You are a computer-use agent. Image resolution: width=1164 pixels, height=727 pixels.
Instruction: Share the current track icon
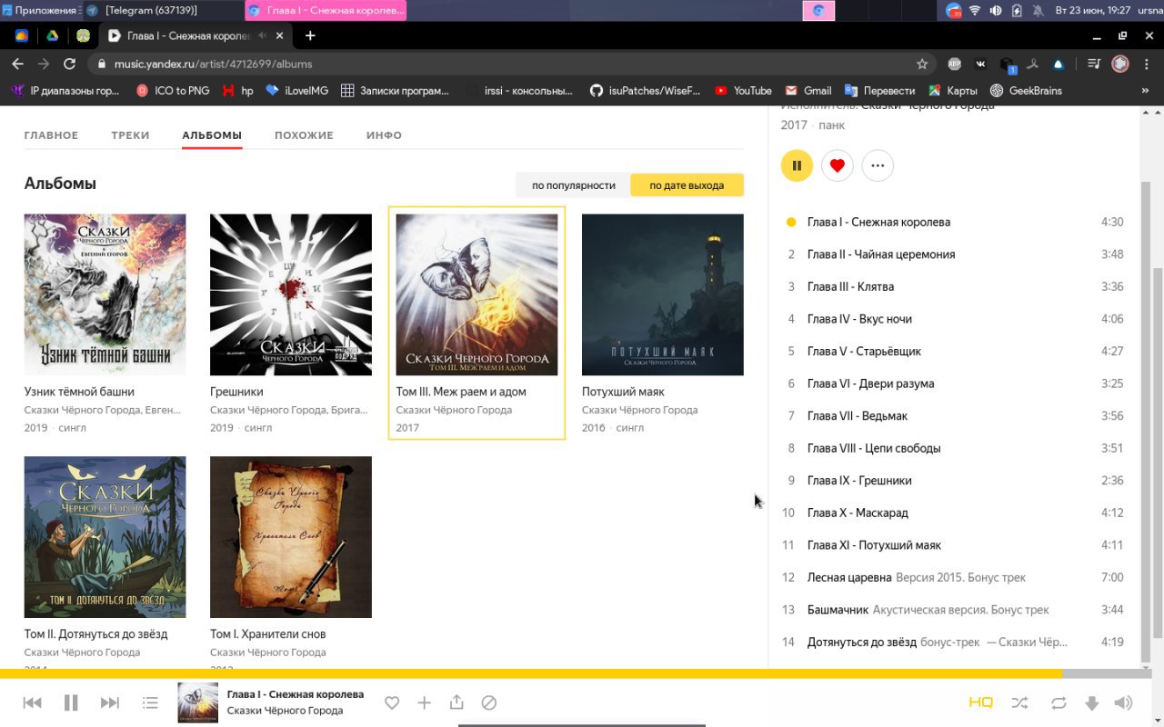click(x=457, y=702)
